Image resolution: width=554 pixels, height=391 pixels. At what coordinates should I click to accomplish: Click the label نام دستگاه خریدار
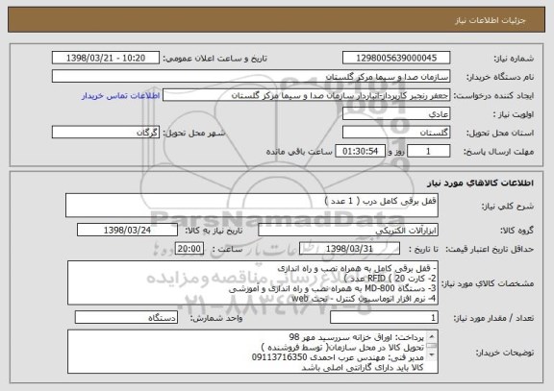pyautogui.click(x=500, y=77)
